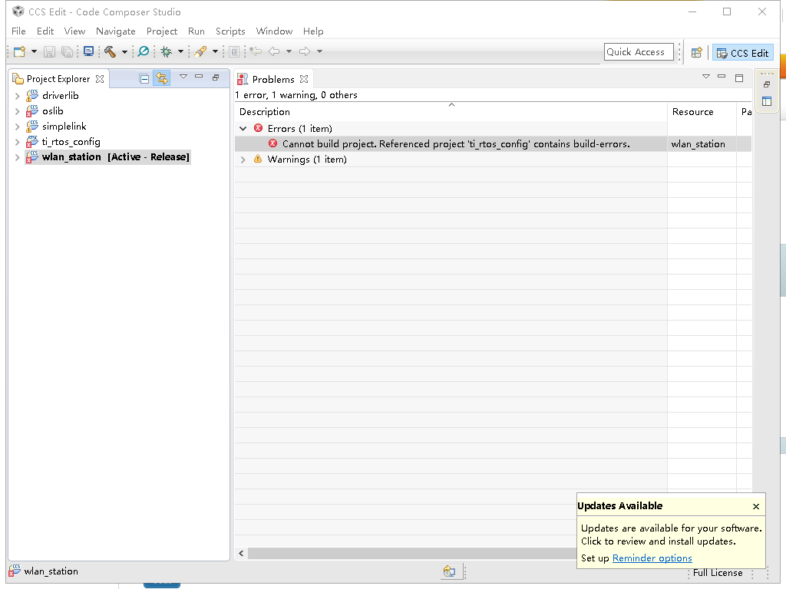786x589 pixels.
Task: Open the terminal monitor icon in toolbar
Action: click(x=89, y=51)
